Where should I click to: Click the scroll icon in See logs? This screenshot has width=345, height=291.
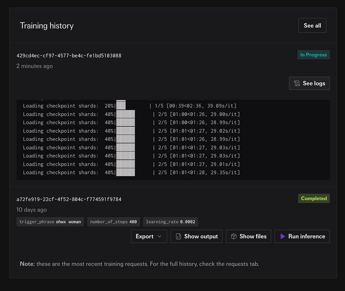point(297,83)
